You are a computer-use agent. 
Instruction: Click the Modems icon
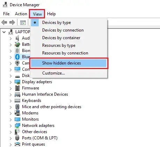pos(17,113)
